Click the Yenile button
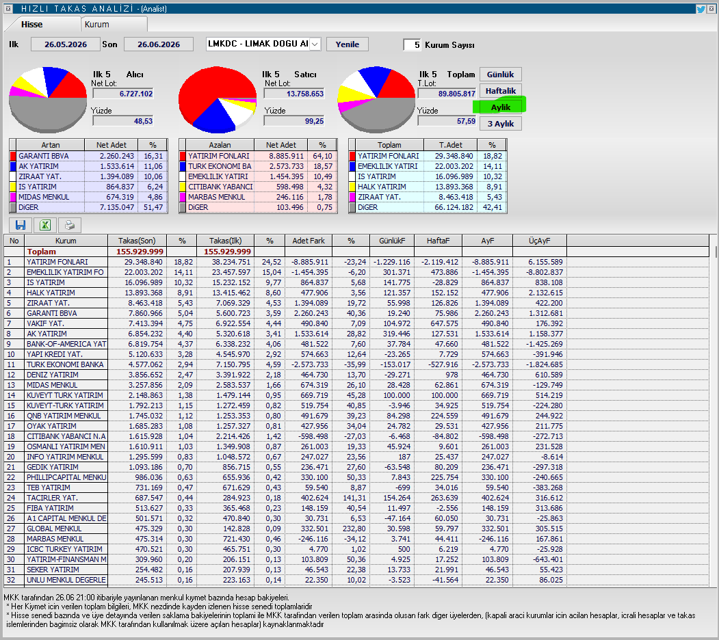 tap(348, 44)
